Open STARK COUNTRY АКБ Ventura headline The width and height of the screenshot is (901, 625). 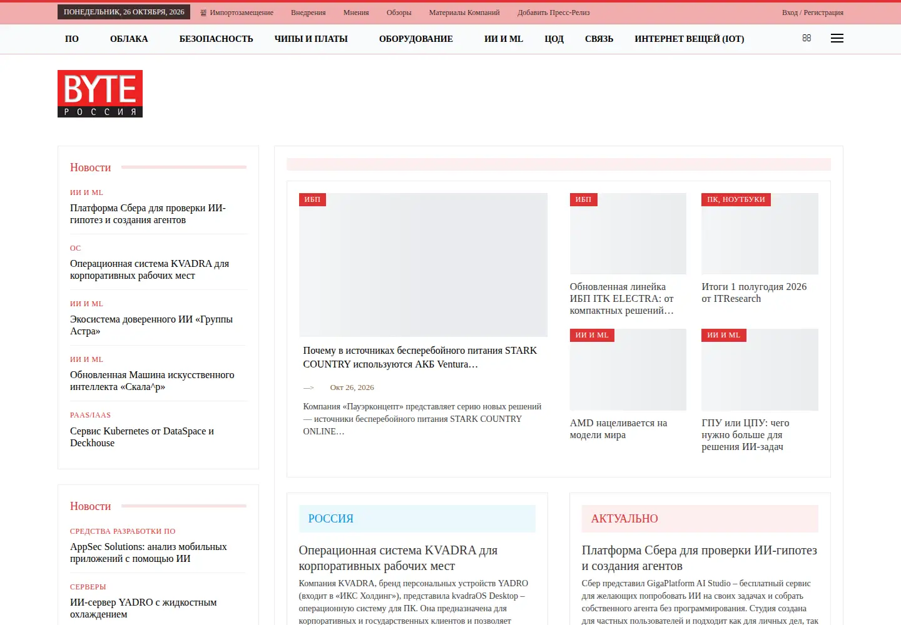click(x=420, y=357)
